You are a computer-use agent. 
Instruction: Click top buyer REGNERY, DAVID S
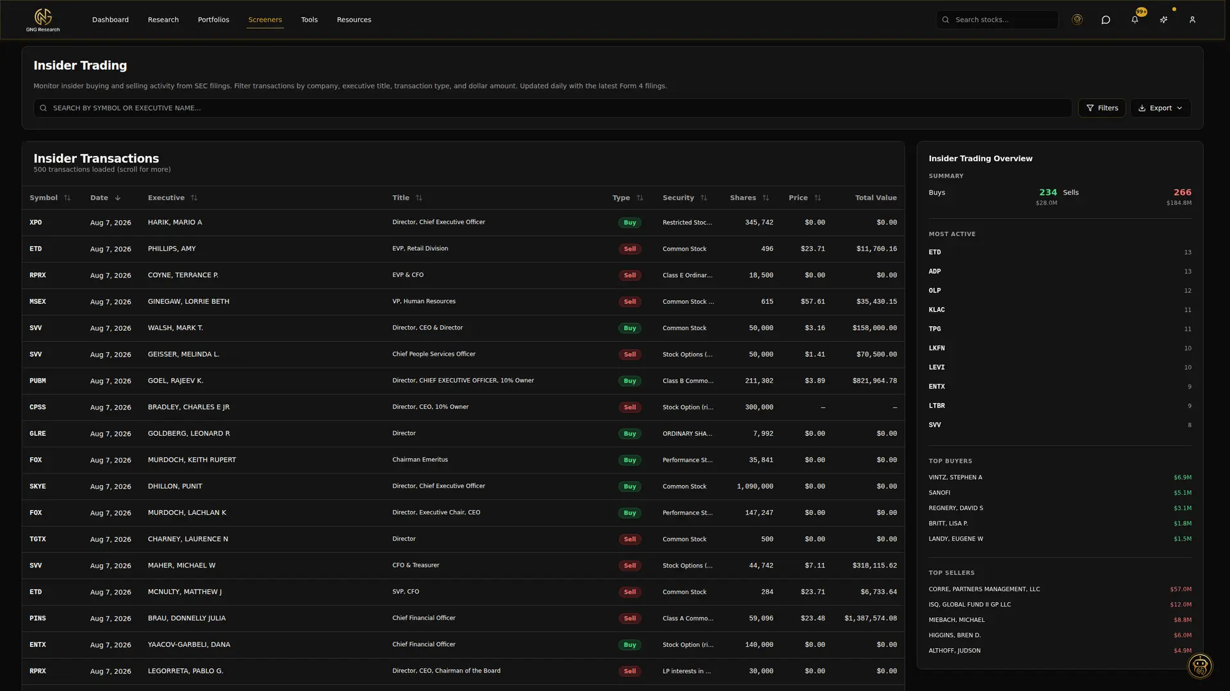click(x=956, y=509)
